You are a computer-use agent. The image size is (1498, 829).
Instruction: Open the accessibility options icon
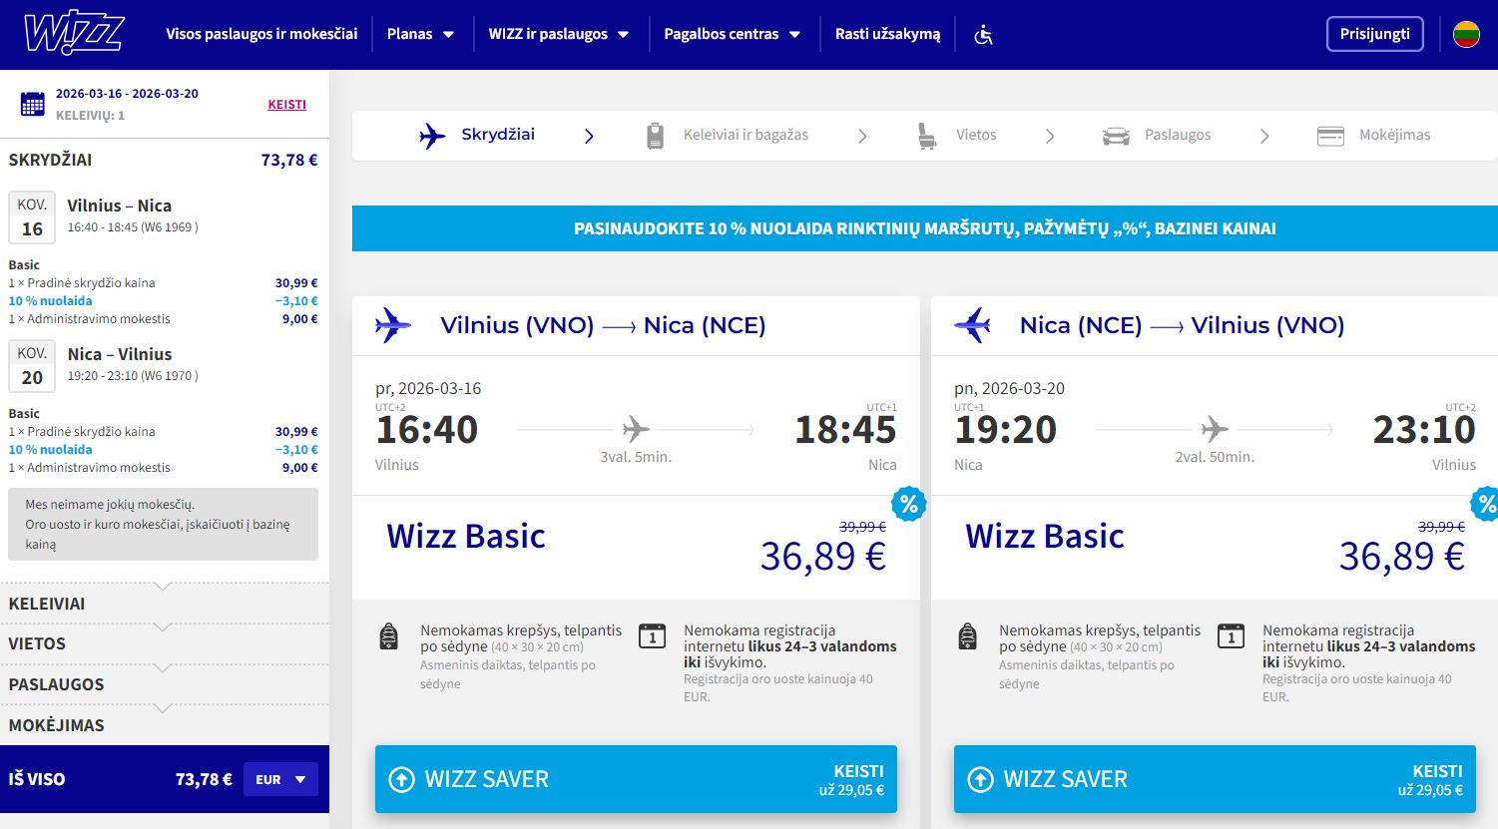point(983,35)
